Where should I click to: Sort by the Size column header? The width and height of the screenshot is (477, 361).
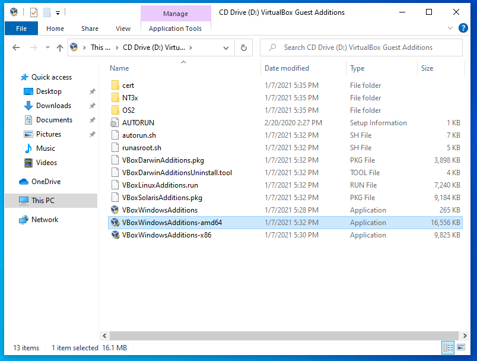click(x=427, y=68)
